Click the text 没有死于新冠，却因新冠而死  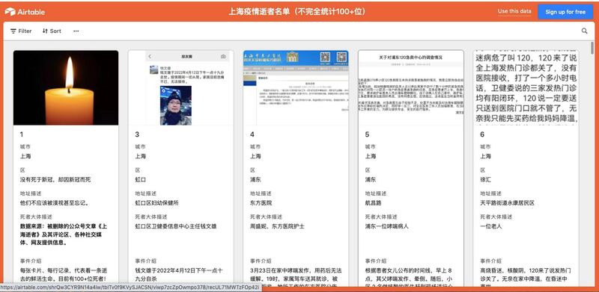click(55, 179)
